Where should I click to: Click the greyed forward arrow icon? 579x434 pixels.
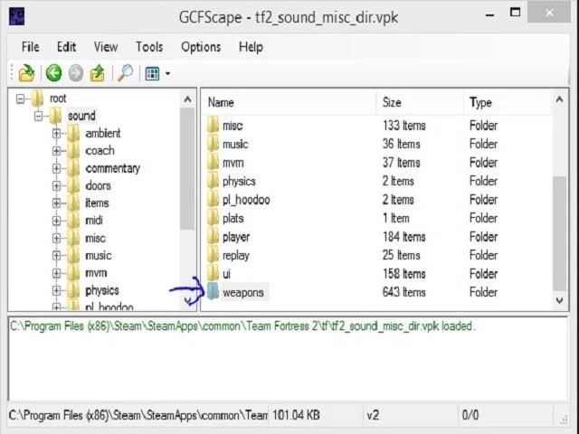coord(76,73)
